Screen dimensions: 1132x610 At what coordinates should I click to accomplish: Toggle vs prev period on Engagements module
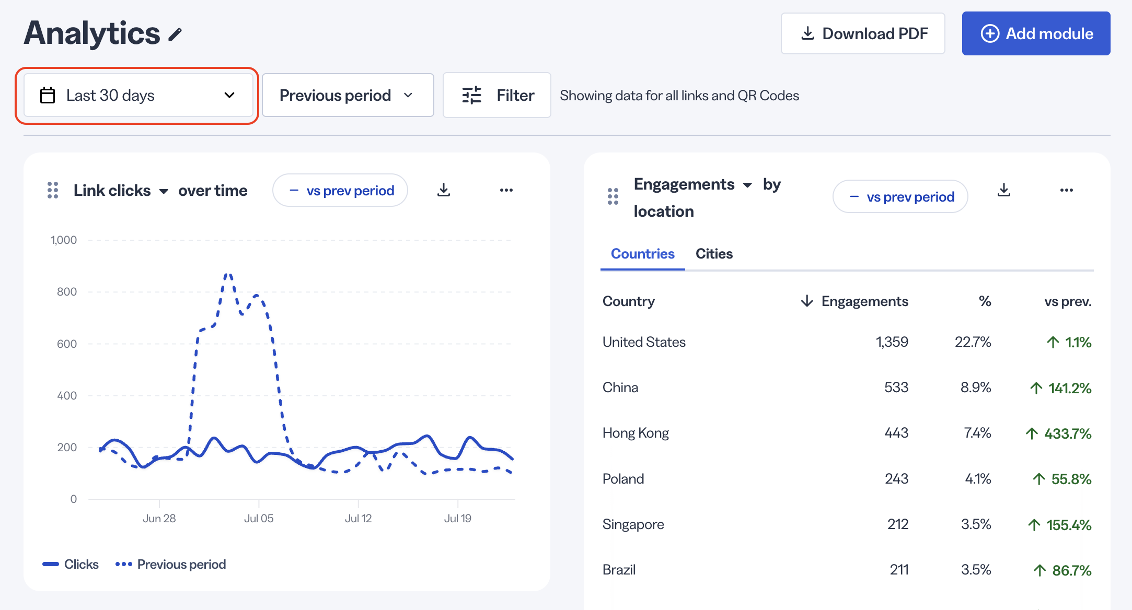pyautogui.click(x=900, y=196)
